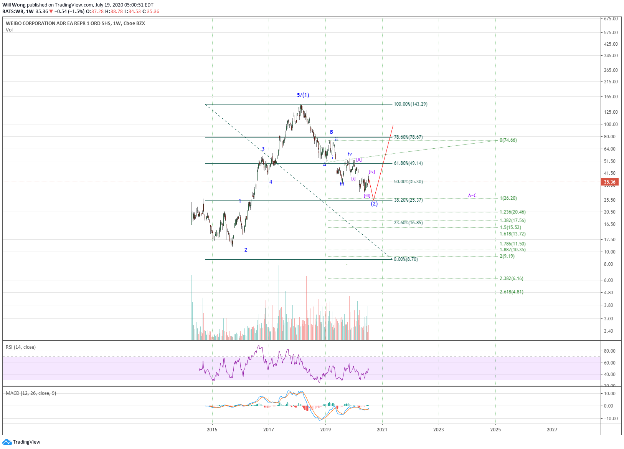Image resolution: width=624 pixels, height=449 pixels.
Task: Click the 50.00%(35.30) Fibonacci level label
Action: pos(408,182)
